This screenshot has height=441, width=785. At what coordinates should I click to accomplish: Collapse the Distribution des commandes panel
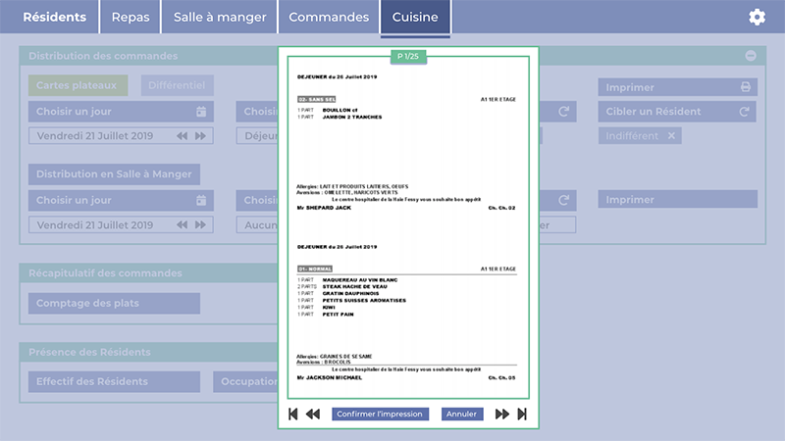[751, 57]
